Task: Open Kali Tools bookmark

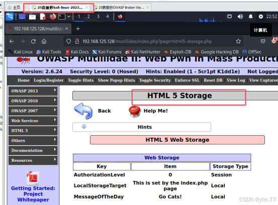Action: [x=49, y=52]
